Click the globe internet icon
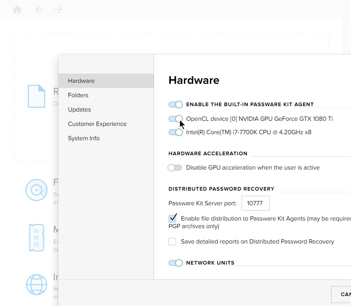Viewport: 351px width, 306px height. tap(36, 285)
